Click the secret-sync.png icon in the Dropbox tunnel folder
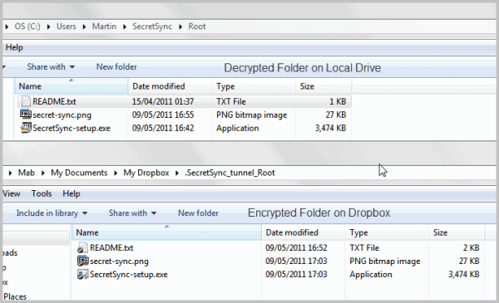The width and height of the screenshot is (499, 303). pos(82,261)
